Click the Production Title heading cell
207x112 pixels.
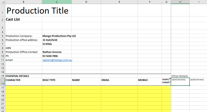point(37,10)
